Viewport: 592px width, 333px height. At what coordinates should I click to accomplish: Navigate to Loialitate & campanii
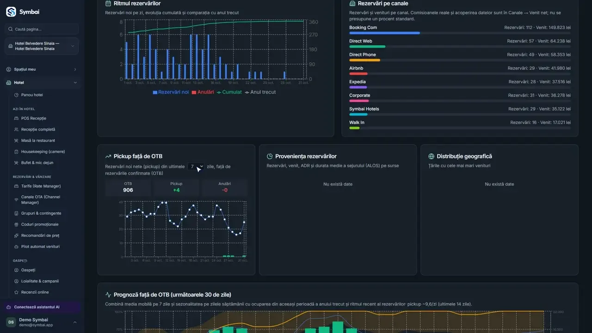[40, 281]
